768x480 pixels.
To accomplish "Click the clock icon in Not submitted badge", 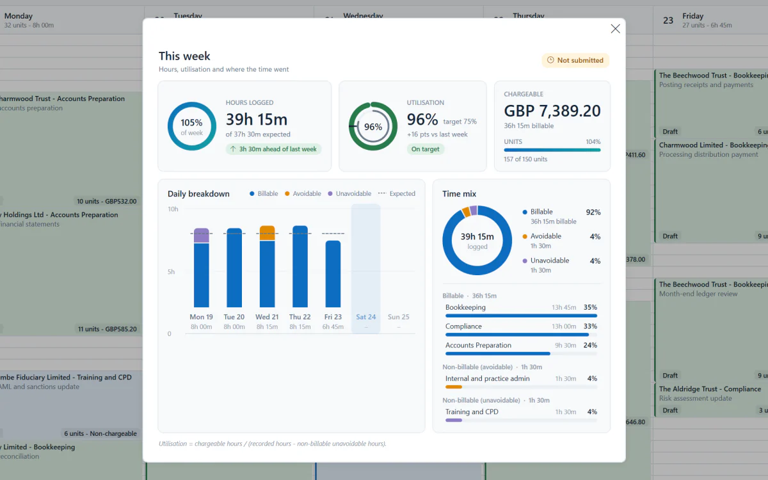I will tap(550, 60).
